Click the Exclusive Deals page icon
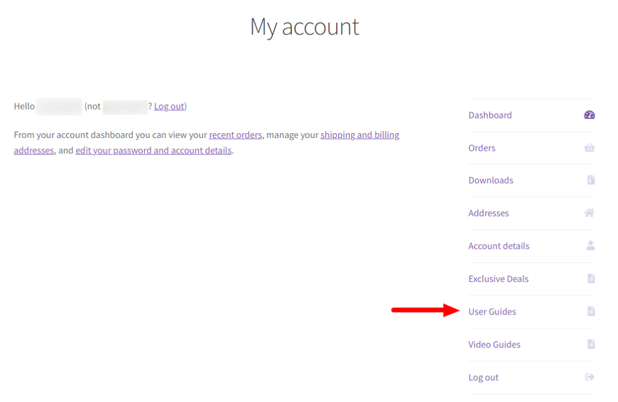618x402 pixels. (x=590, y=278)
